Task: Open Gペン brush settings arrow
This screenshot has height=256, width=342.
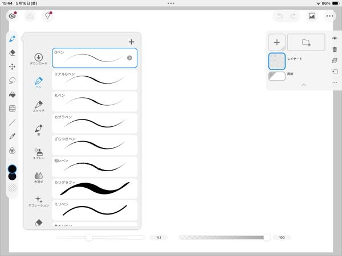Action: 129,58
